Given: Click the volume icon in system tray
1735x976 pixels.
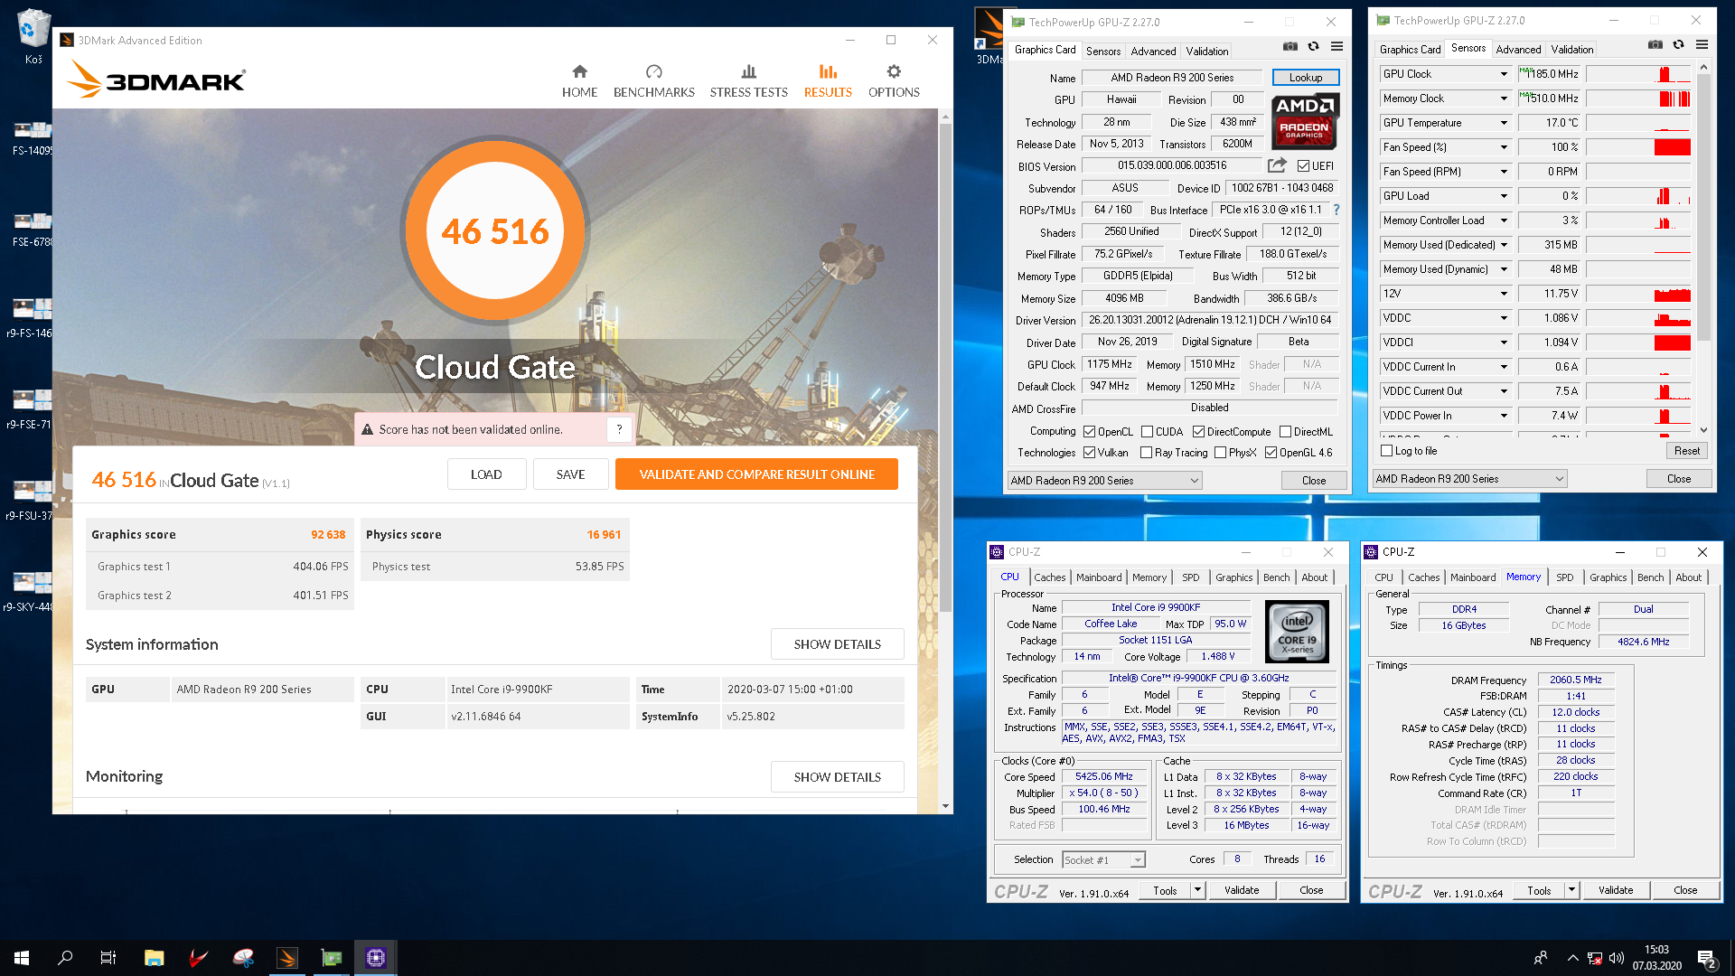Looking at the screenshot, I should tap(1617, 958).
